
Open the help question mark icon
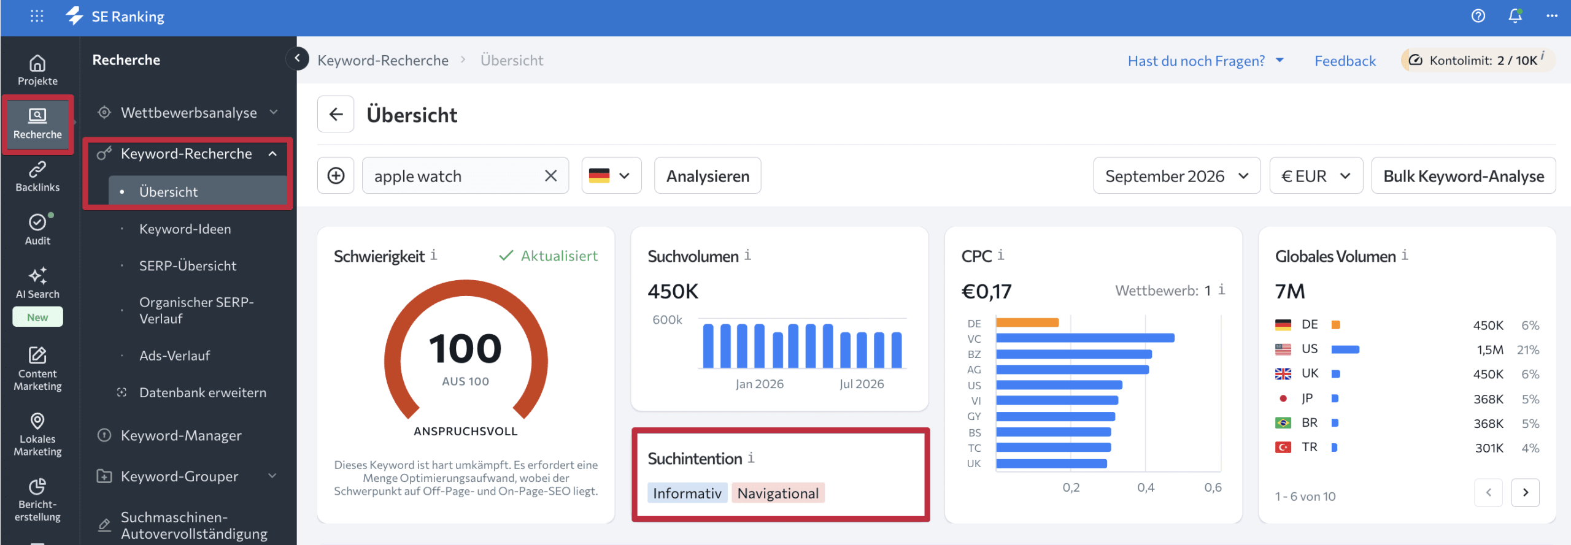pos(1478,16)
